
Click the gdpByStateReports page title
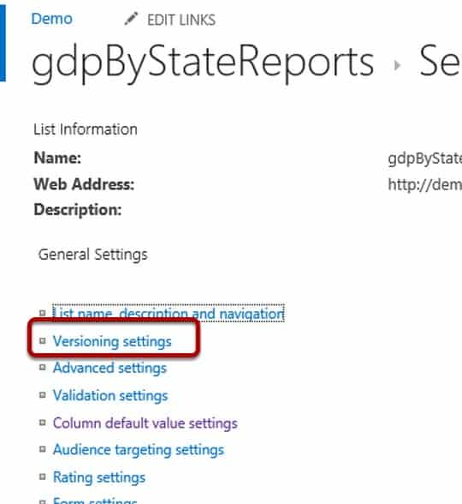[x=203, y=63]
